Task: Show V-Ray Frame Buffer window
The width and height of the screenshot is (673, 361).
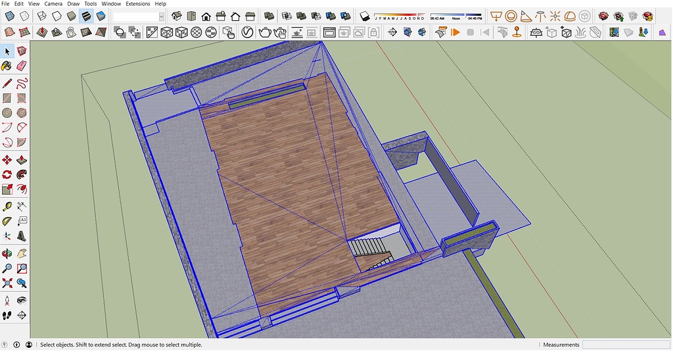Action: (330, 32)
